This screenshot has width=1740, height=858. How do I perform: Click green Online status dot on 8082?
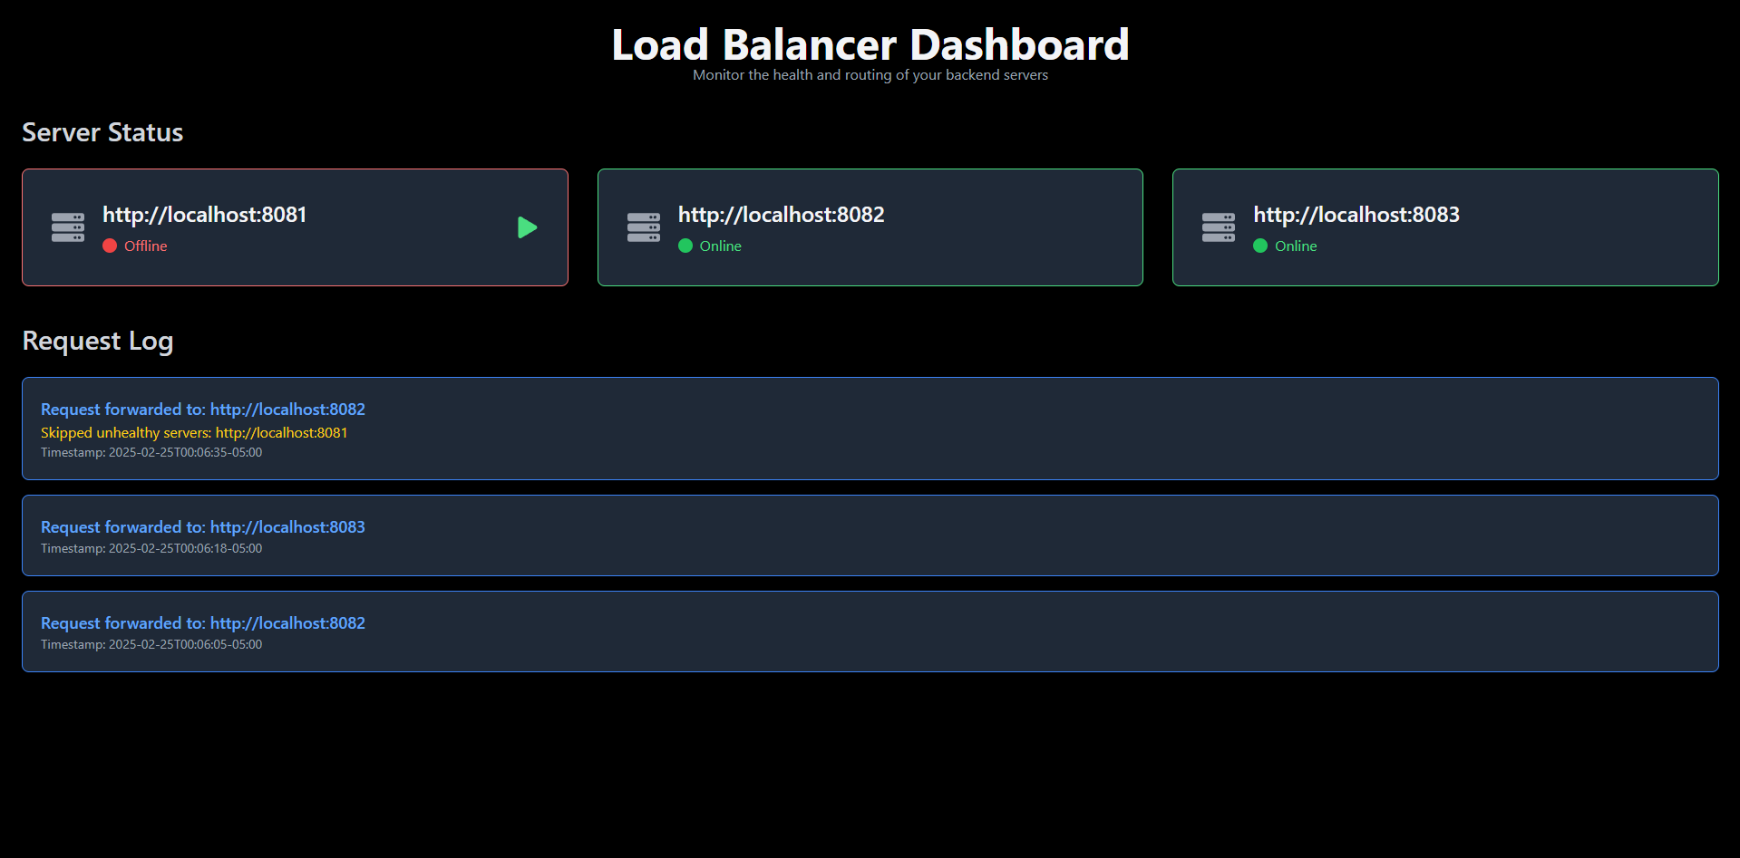685,246
